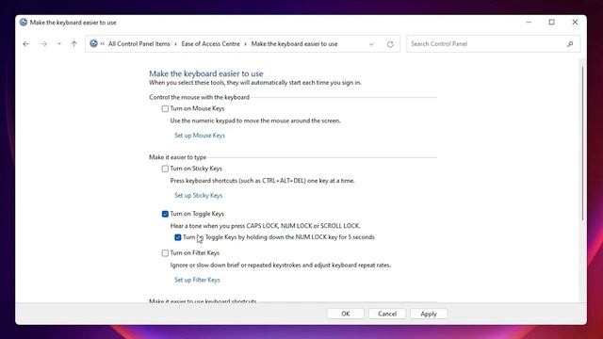This screenshot has width=603, height=339.
Task: Open All Control Panel Items breadcrumb
Action: click(x=139, y=44)
